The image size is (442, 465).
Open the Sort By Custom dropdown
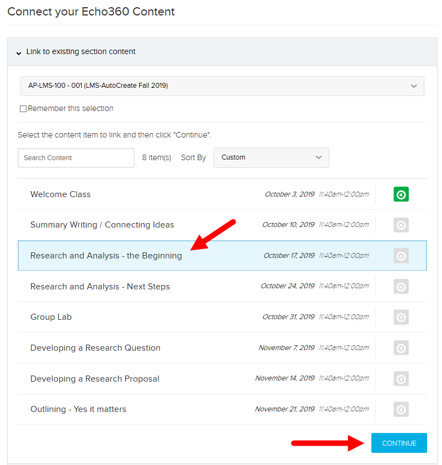[271, 157]
